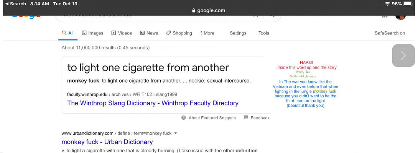This screenshot has height=153, width=418.
Task: Expand the urbandictionary.com result options arrow
Action: pyautogui.click(x=176, y=133)
